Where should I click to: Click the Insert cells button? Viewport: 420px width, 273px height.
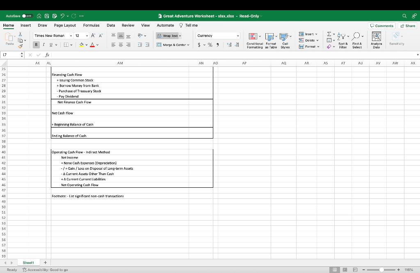tap(308, 34)
